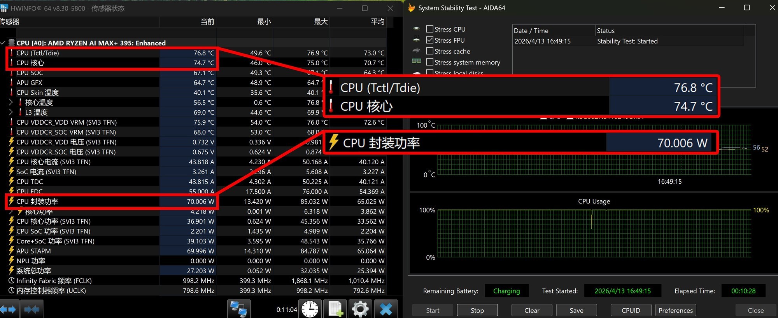Click the blue X close sensors icon

pos(385,309)
